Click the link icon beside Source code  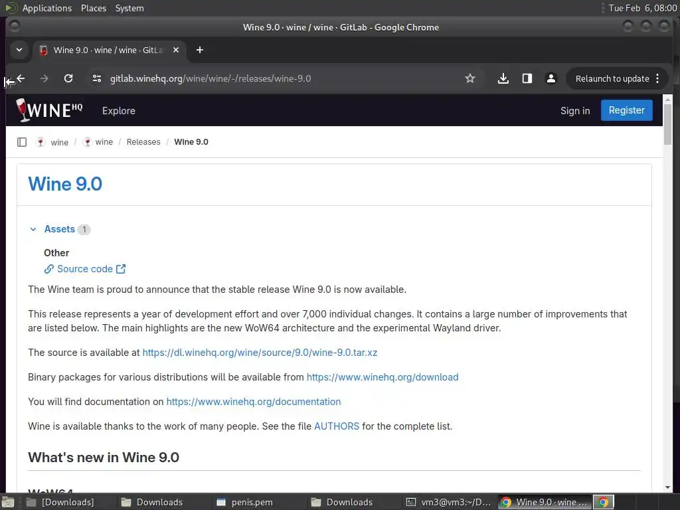pos(49,270)
